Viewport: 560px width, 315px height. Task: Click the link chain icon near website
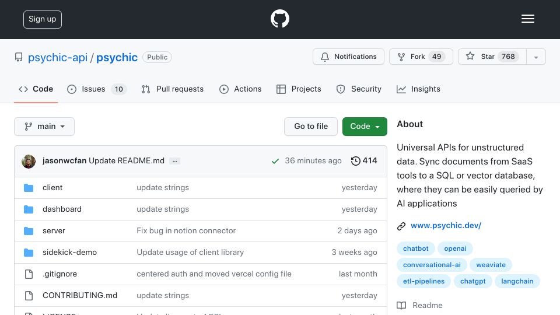coord(401,226)
